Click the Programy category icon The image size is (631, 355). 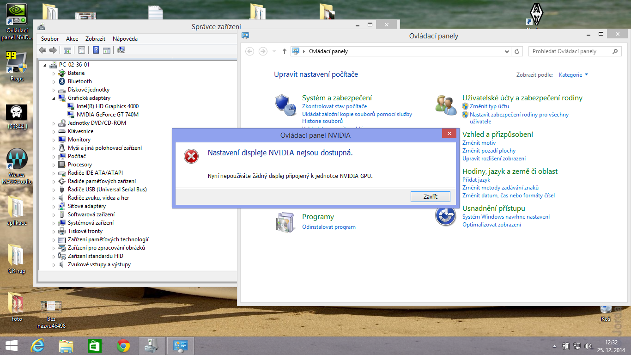coord(285,221)
